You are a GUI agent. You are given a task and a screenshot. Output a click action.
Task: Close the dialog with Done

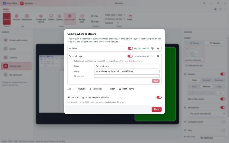(x=156, y=109)
